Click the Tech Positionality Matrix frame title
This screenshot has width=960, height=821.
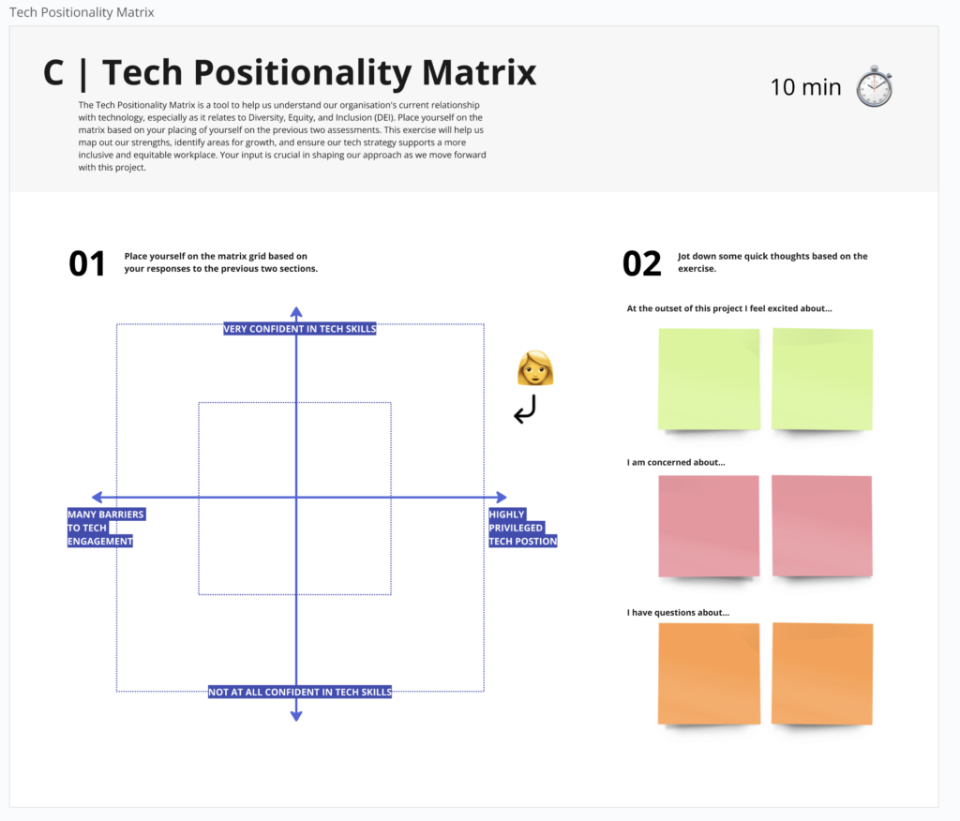[82, 12]
